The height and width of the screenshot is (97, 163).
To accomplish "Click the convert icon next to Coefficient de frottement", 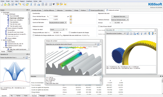I will 71,19.
